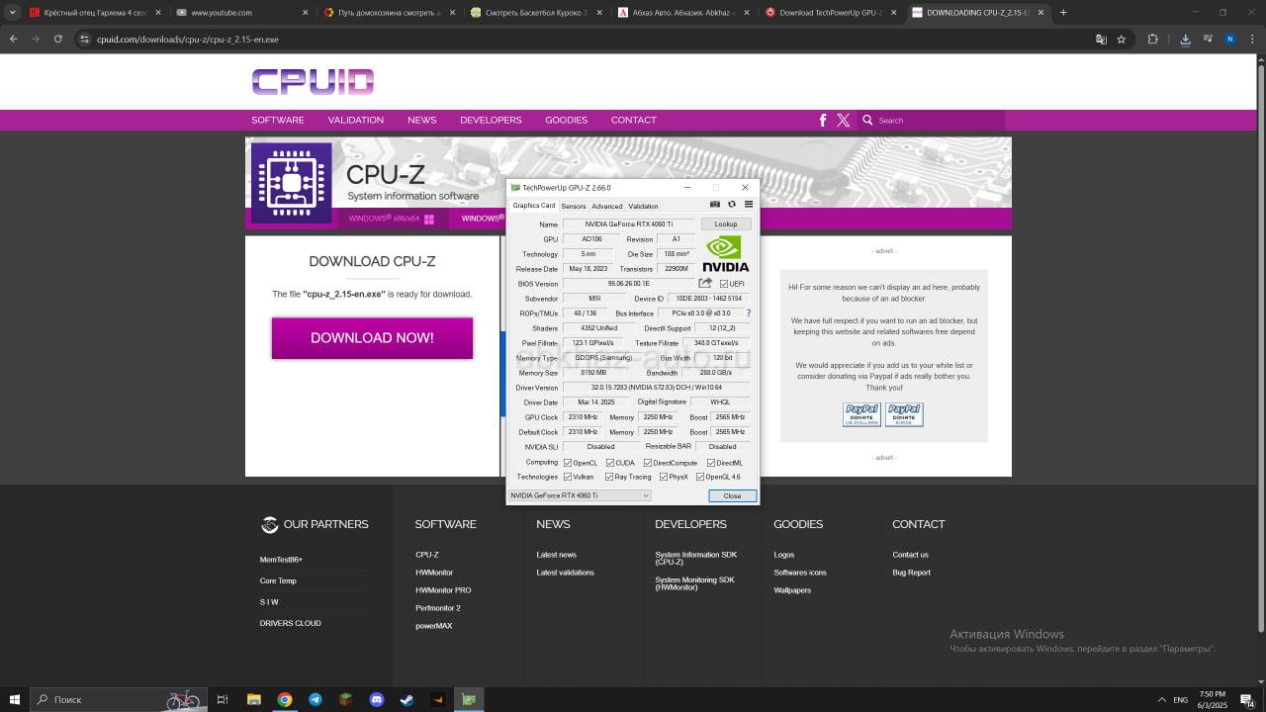The width and height of the screenshot is (1266, 712).
Task: Click the BIOS export share icon
Action: (705, 284)
